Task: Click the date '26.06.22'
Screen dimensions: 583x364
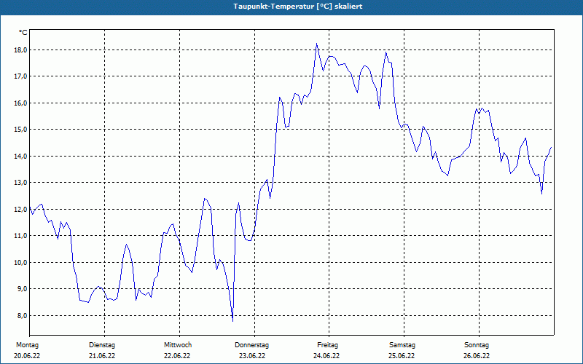Action: 477,356
